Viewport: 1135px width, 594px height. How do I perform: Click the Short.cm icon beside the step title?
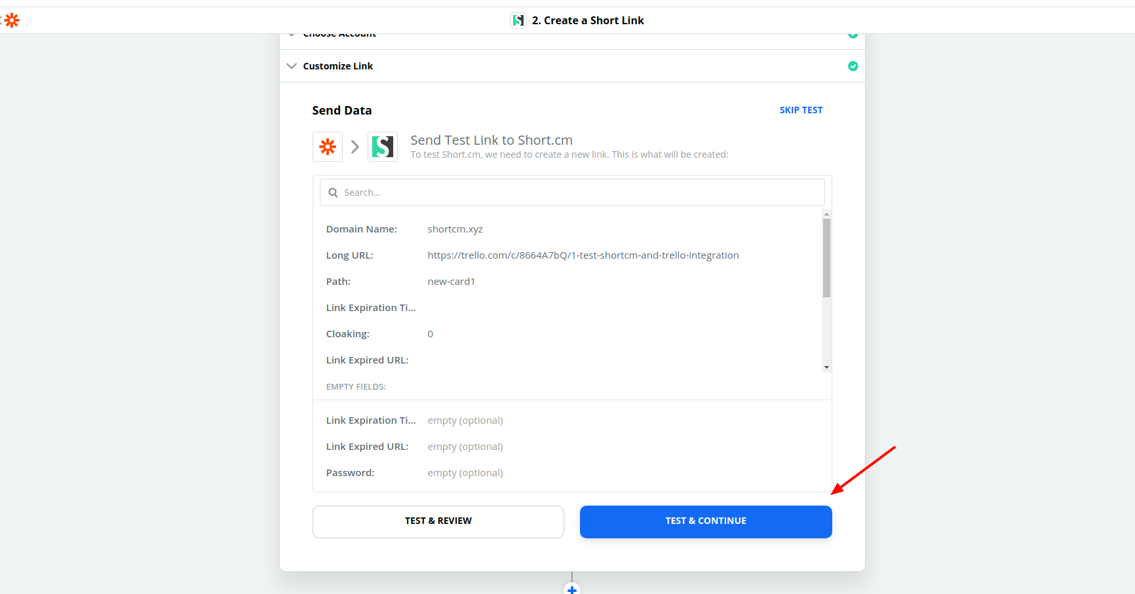pos(518,20)
